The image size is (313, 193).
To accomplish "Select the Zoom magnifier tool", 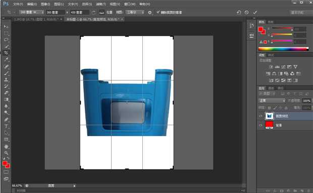I will pos(6,153).
